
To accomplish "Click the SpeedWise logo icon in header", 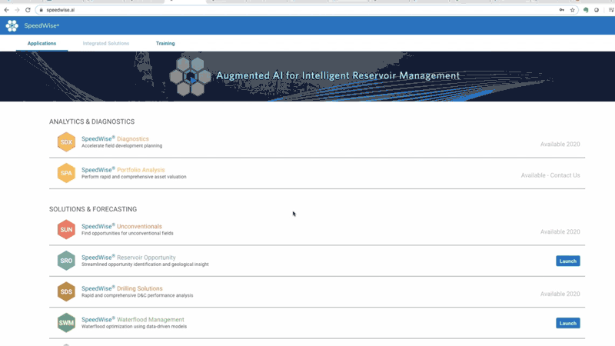I will 12,25.
